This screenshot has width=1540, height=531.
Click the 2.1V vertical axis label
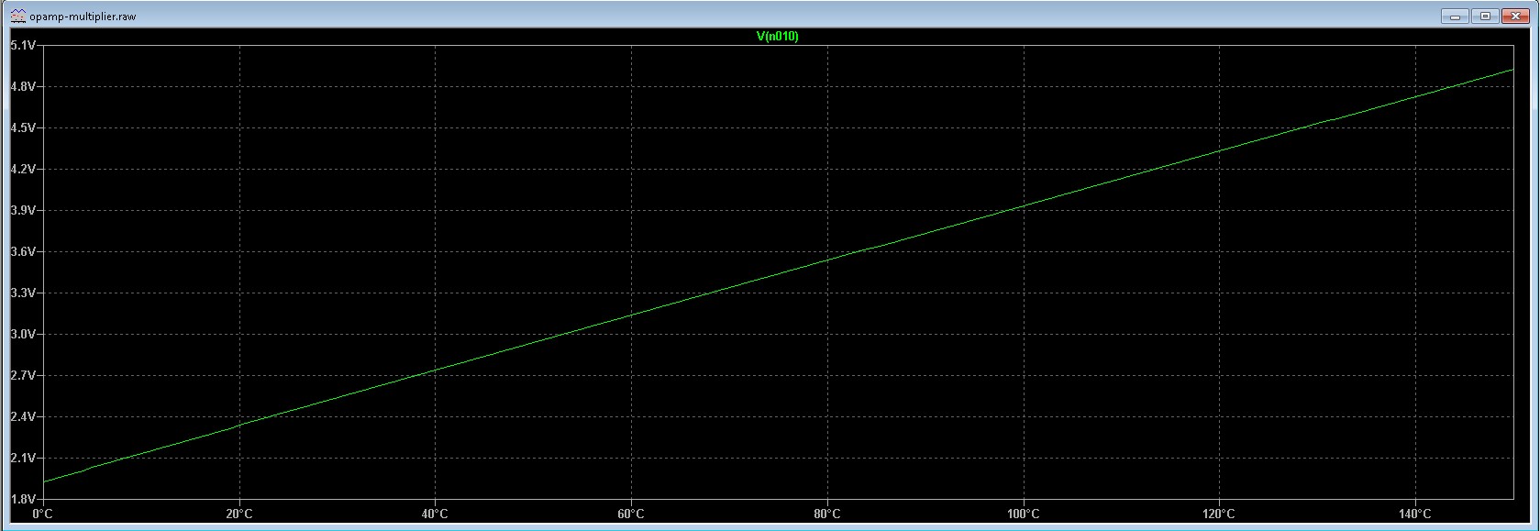point(23,458)
